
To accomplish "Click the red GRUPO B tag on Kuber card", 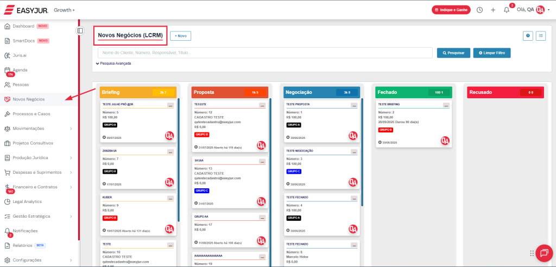I will 110,218.
